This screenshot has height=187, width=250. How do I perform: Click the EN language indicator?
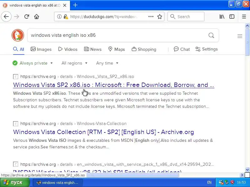(209, 182)
